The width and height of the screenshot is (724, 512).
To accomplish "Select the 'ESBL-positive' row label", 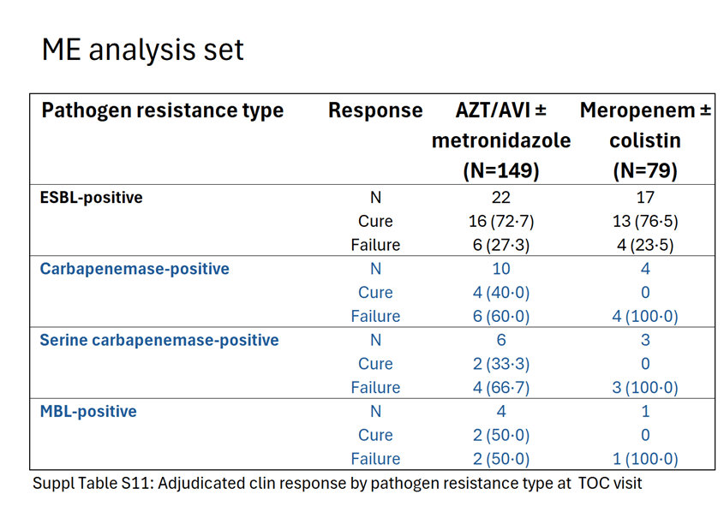I will (92, 198).
